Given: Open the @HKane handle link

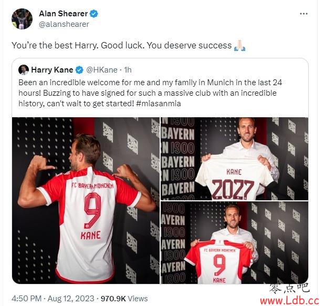Looking at the screenshot, I should point(102,70).
